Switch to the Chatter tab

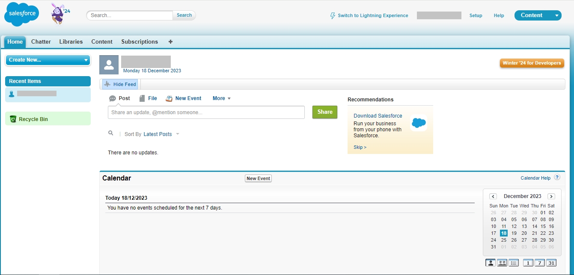pos(41,42)
